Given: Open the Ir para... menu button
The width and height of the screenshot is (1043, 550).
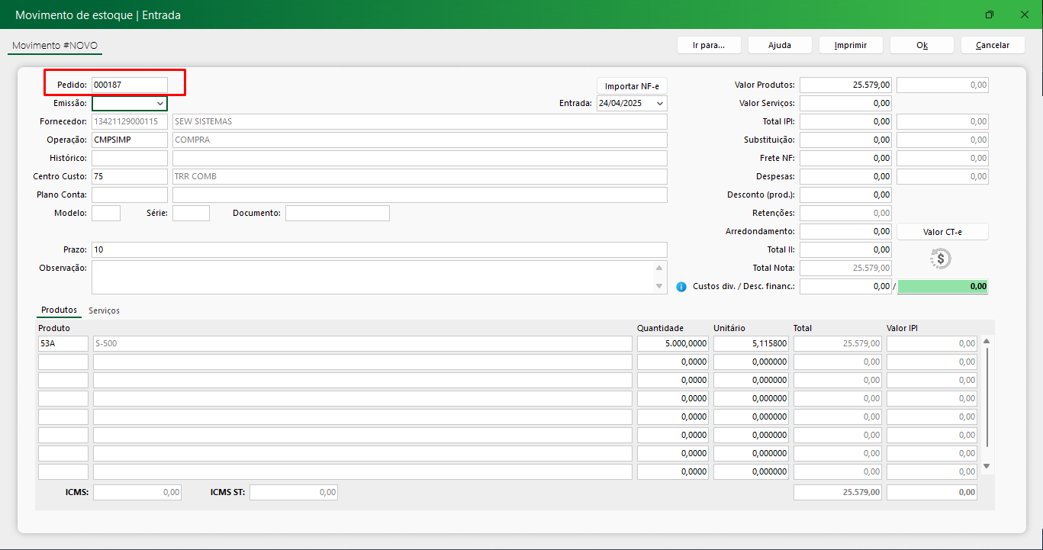Looking at the screenshot, I should pyautogui.click(x=707, y=45).
